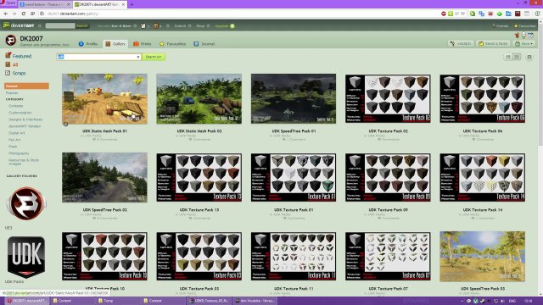This screenshot has height=305, width=543.
Task: Click browser back arrow
Action: (x=6, y=14)
